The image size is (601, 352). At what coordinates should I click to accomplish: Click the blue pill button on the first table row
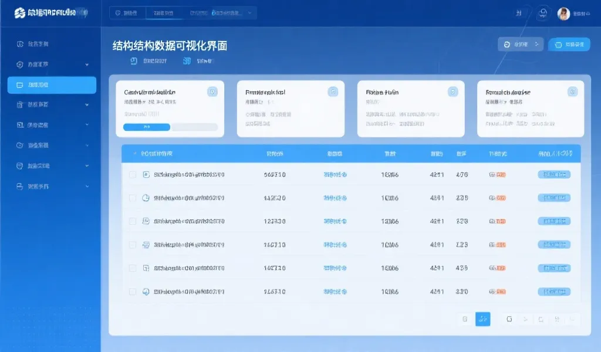tap(554, 174)
